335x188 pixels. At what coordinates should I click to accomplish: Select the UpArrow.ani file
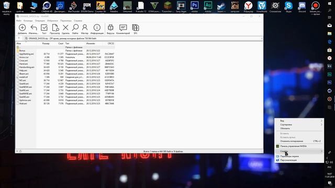click(65, 100)
